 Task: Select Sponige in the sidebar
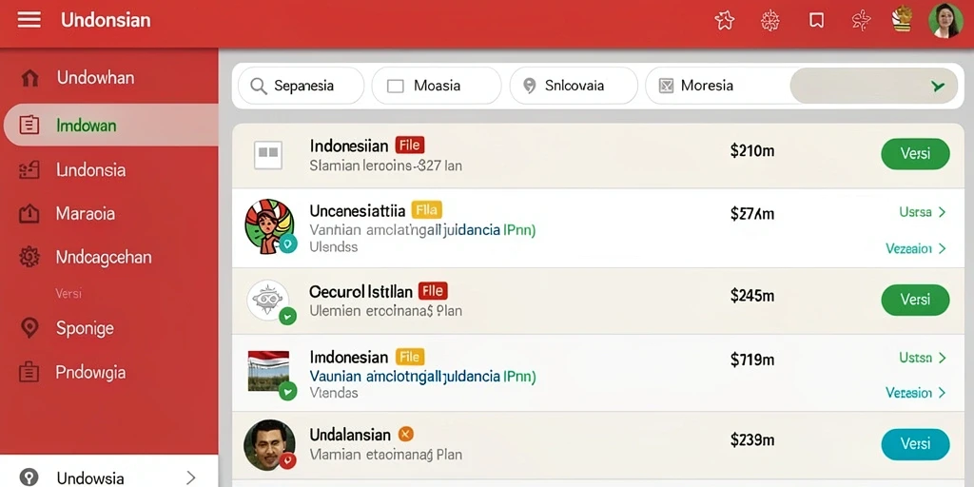85,328
